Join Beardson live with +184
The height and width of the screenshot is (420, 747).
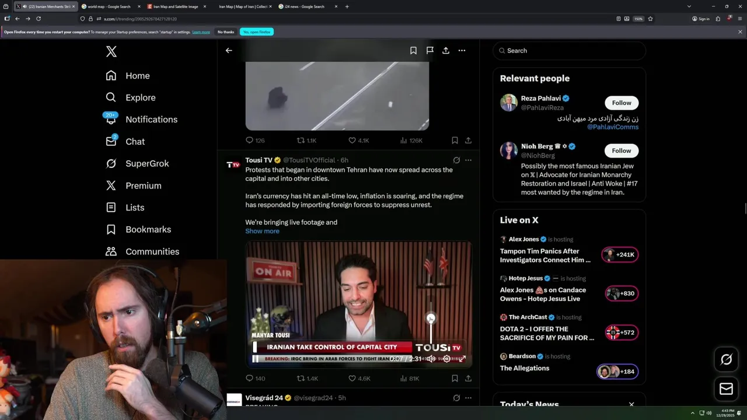click(x=617, y=372)
